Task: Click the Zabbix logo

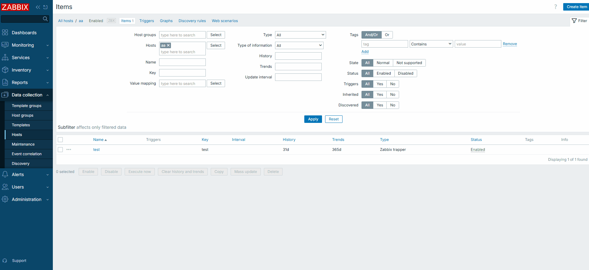Action: pos(15,7)
